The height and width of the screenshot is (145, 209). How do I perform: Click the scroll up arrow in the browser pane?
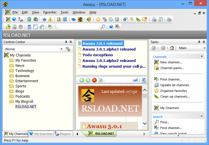click(145, 90)
